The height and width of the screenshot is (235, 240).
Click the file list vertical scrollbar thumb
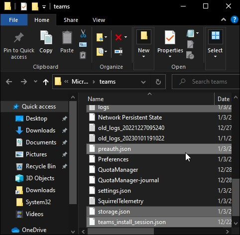click(x=236, y=198)
